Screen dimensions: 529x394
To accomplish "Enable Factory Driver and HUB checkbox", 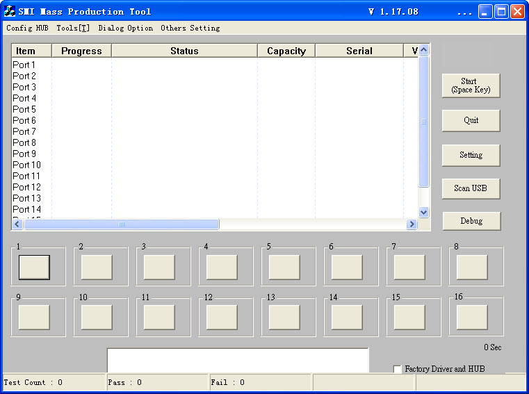I will (398, 369).
